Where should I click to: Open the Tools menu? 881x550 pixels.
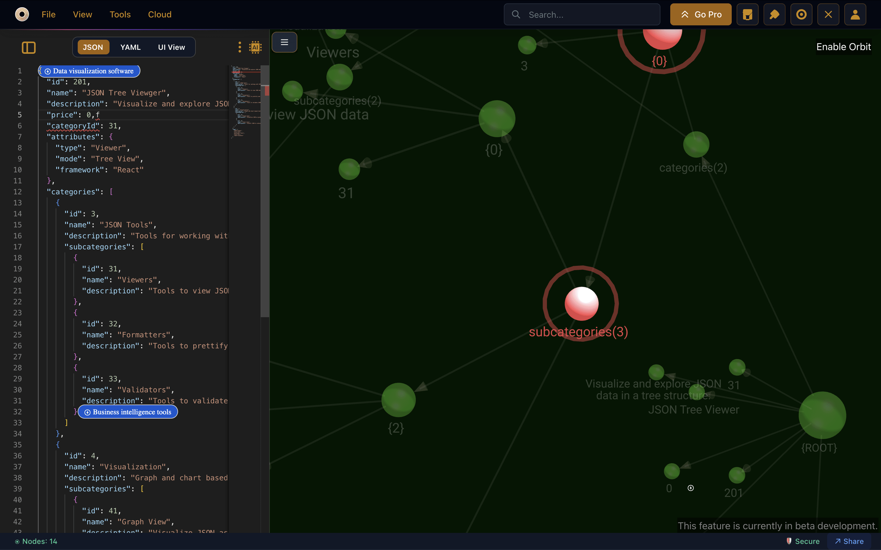click(120, 15)
